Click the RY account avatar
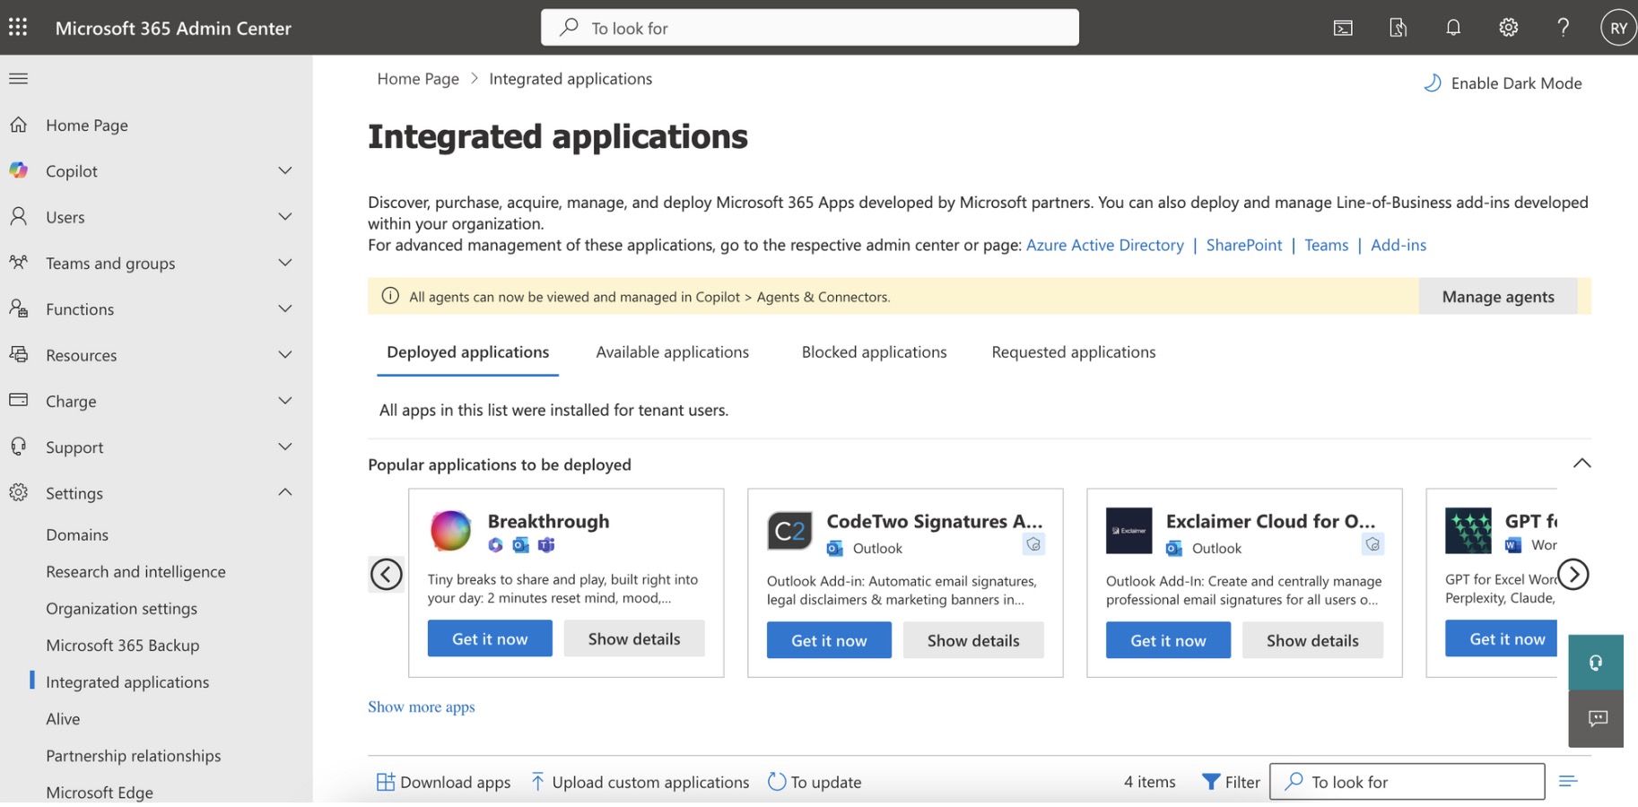 click(x=1617, y=28)
